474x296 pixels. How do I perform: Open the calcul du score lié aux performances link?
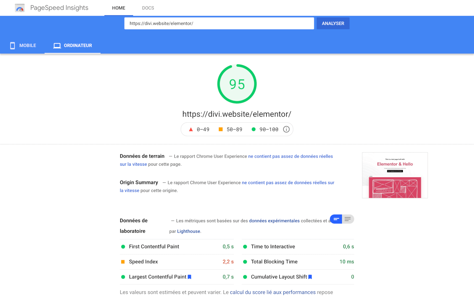[x=273, y=292]
